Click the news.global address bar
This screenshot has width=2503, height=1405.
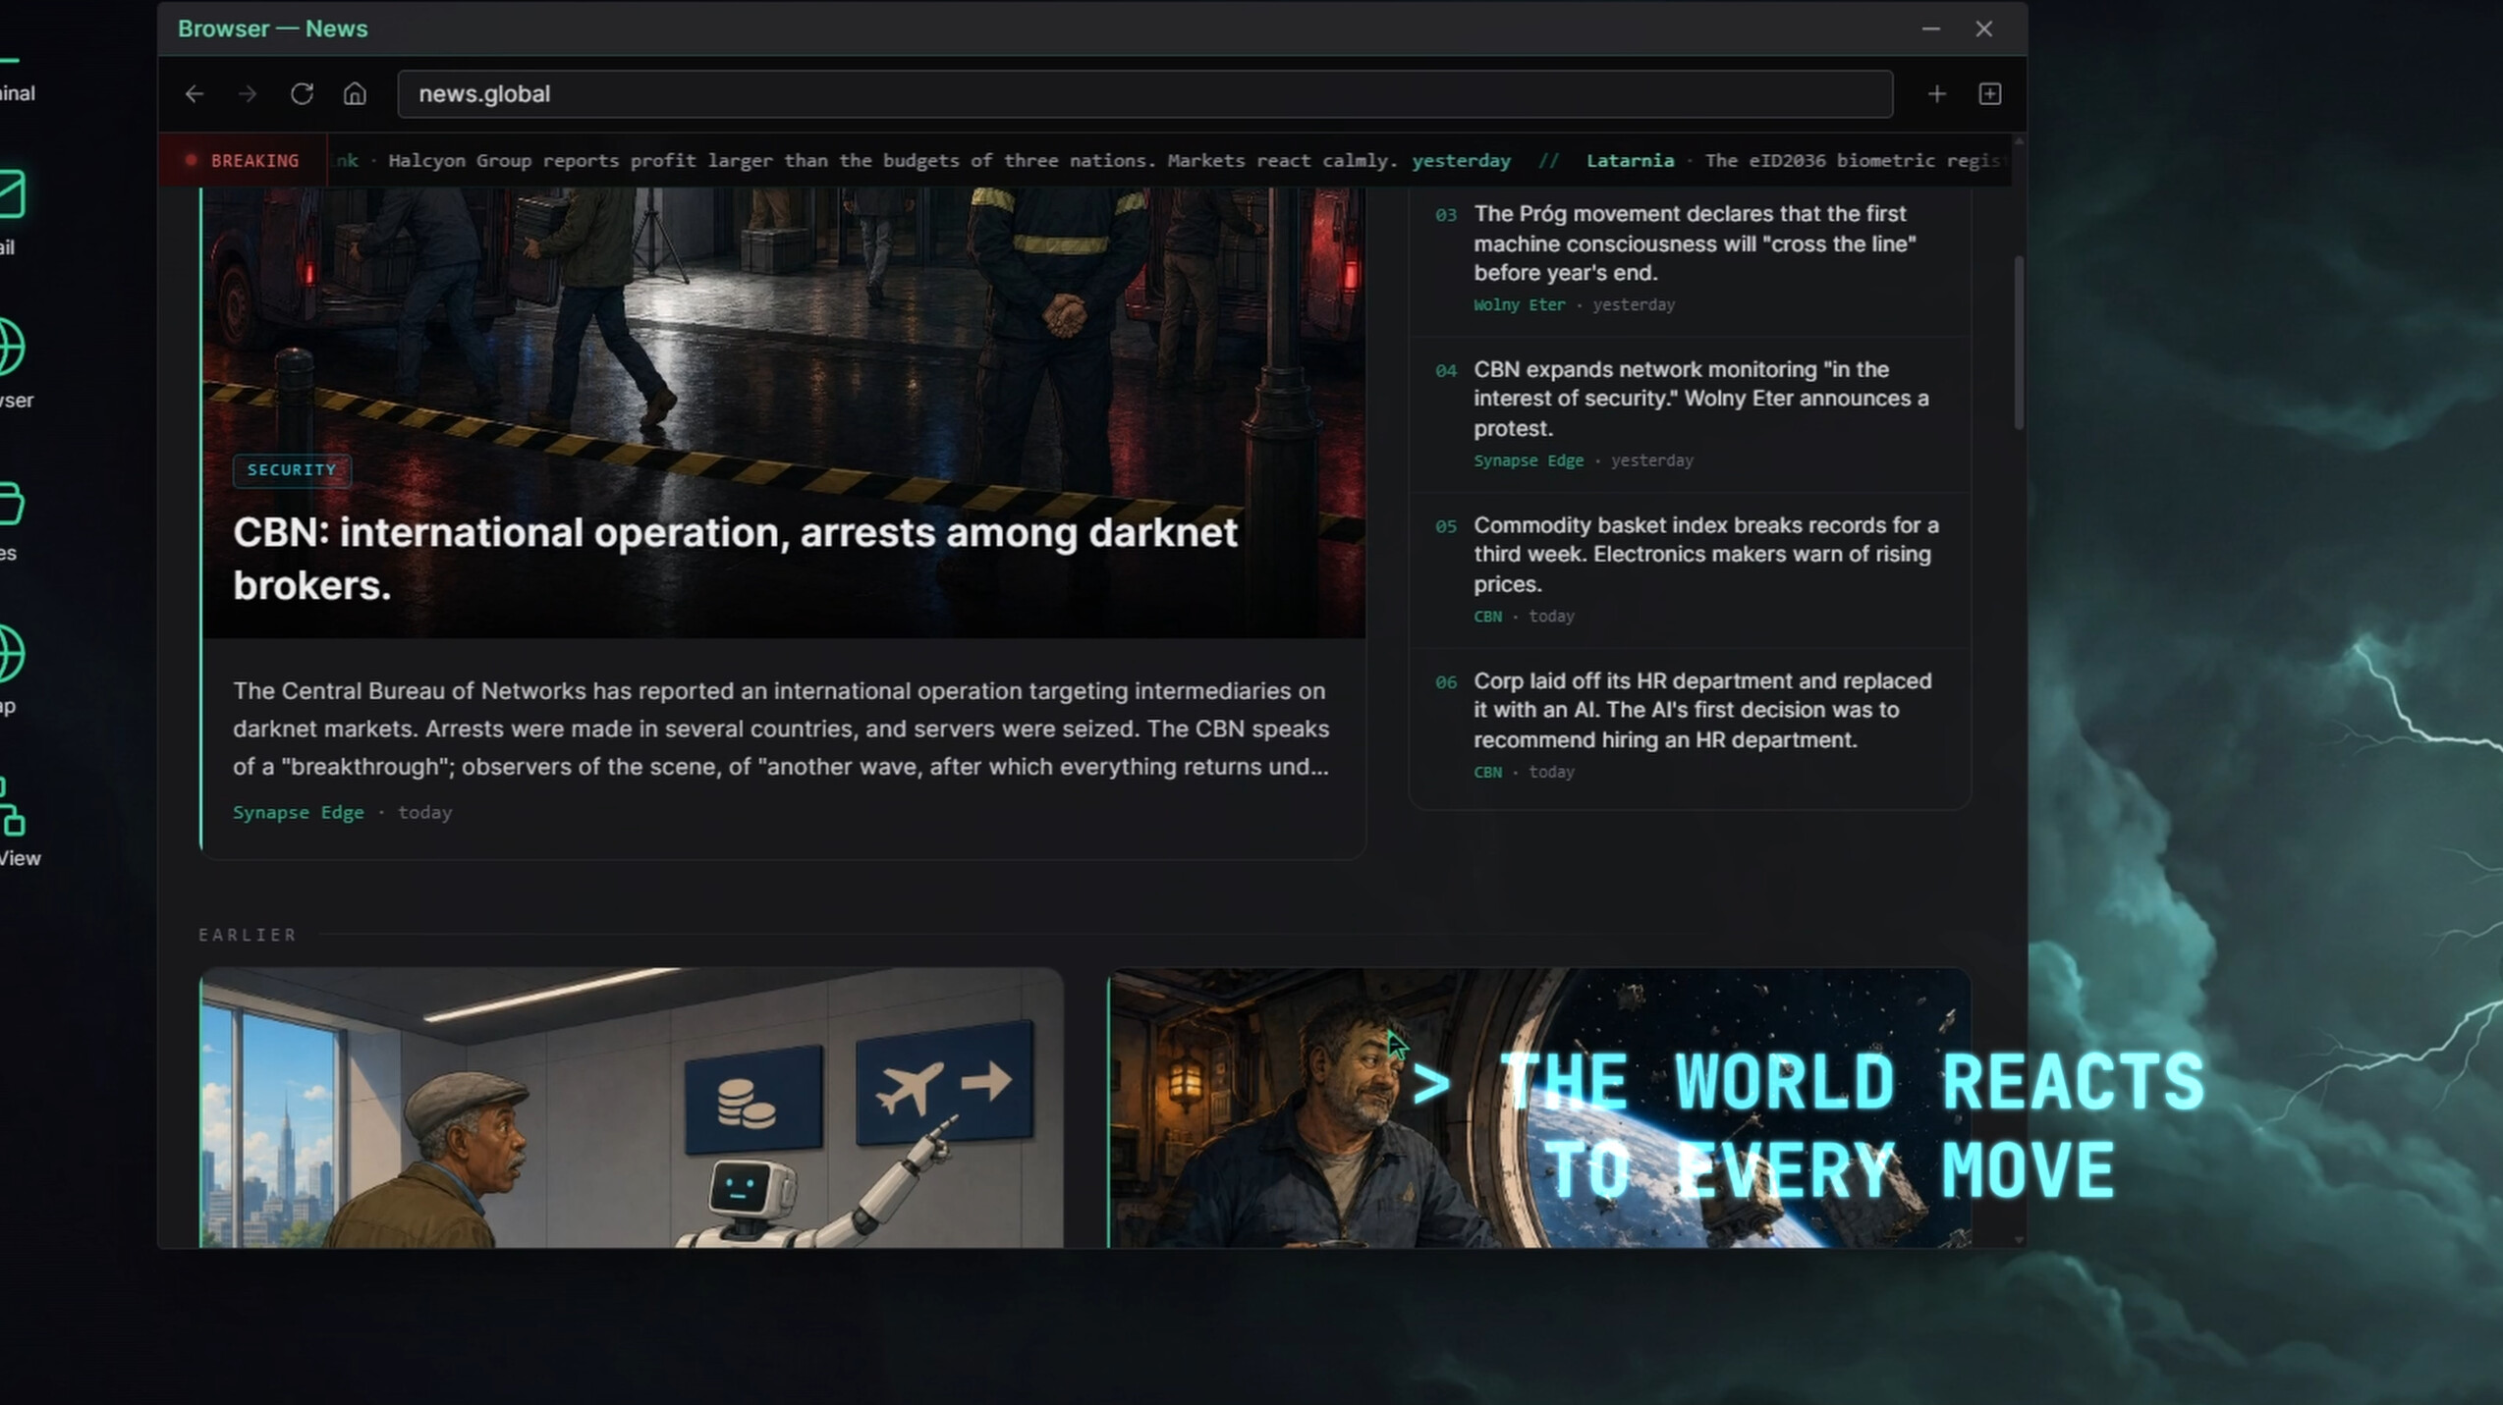[1144, 94]
